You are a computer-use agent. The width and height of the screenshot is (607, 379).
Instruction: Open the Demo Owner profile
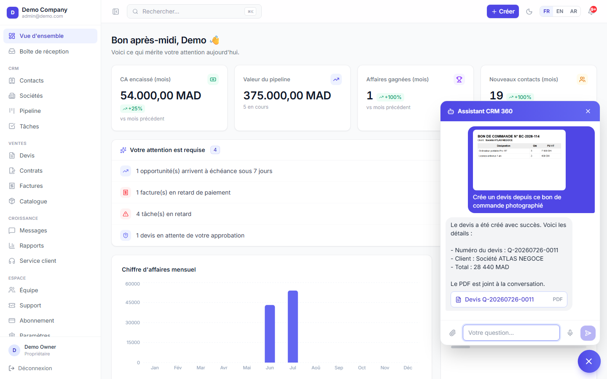point(50,350)
